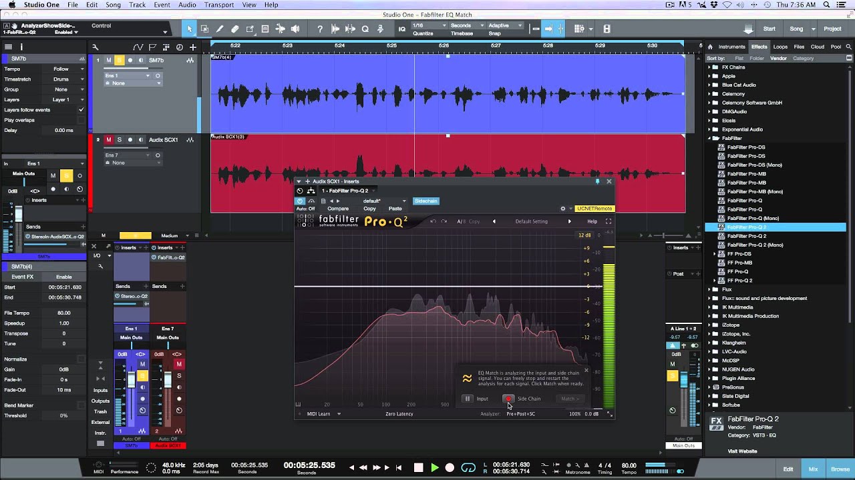Open the Mix view button
The width and height of the screenshot is (855, 480).
pyautogui.click(x=813, y=469)
